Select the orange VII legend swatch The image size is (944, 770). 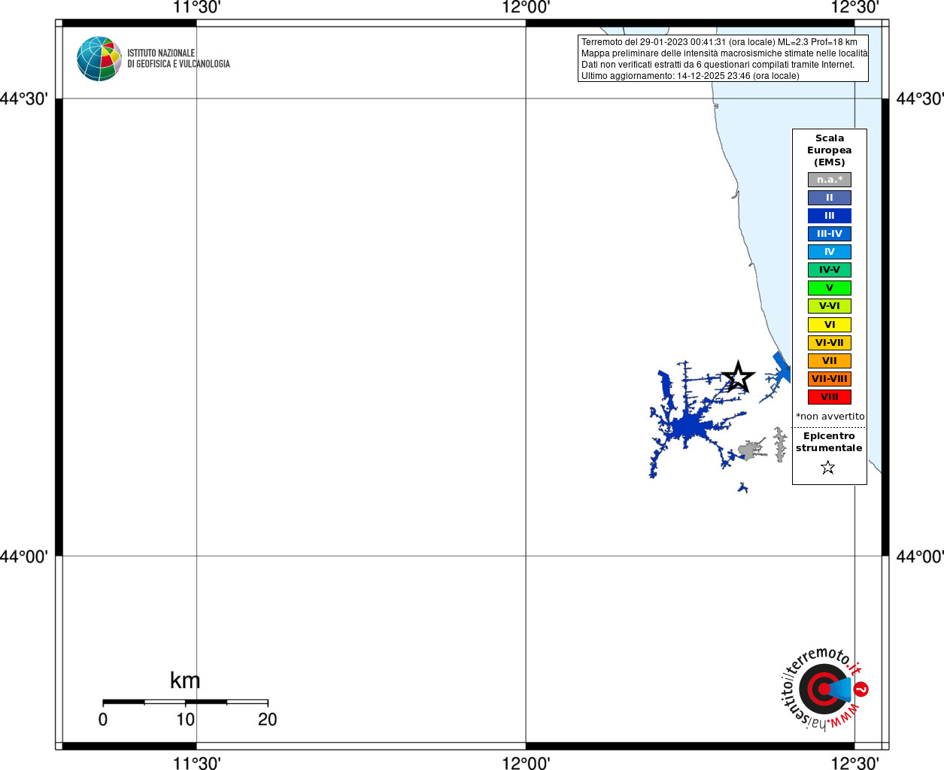tap(830, 361)
